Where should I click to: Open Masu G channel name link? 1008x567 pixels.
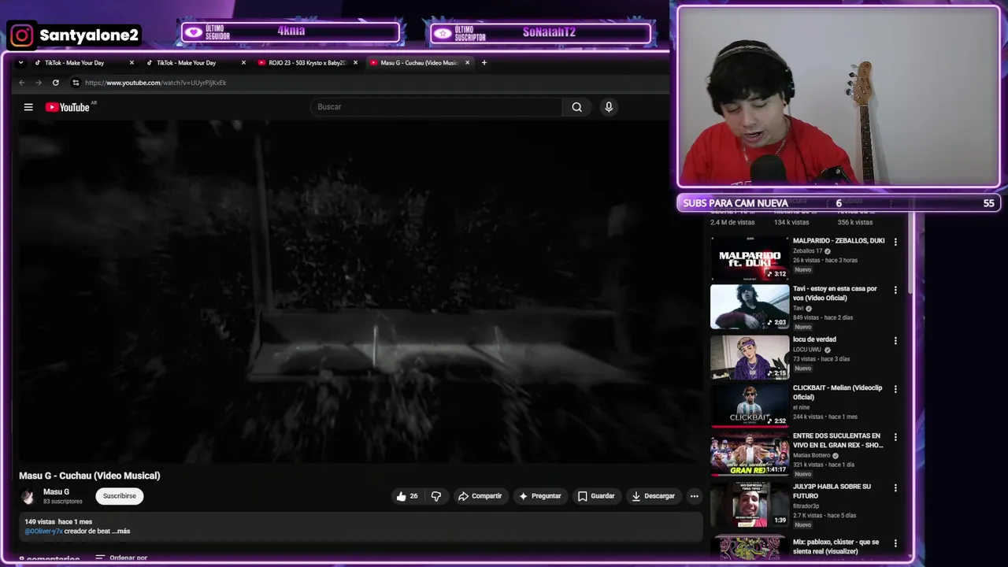(56, 492)
